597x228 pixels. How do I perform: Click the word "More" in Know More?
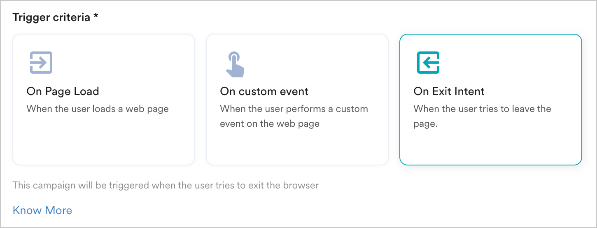[x=58, y=210]
